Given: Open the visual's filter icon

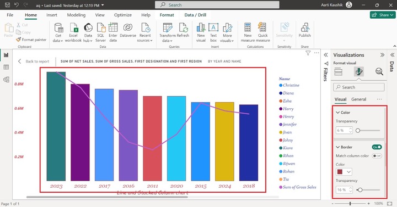Looking at the screenshot, I should click(308, 53).
